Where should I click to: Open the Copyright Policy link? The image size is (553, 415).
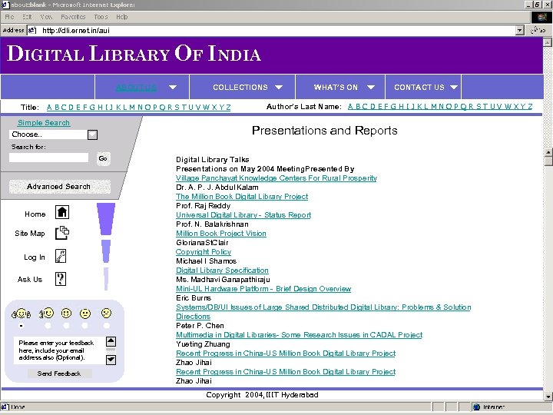[x=204, y=252]
